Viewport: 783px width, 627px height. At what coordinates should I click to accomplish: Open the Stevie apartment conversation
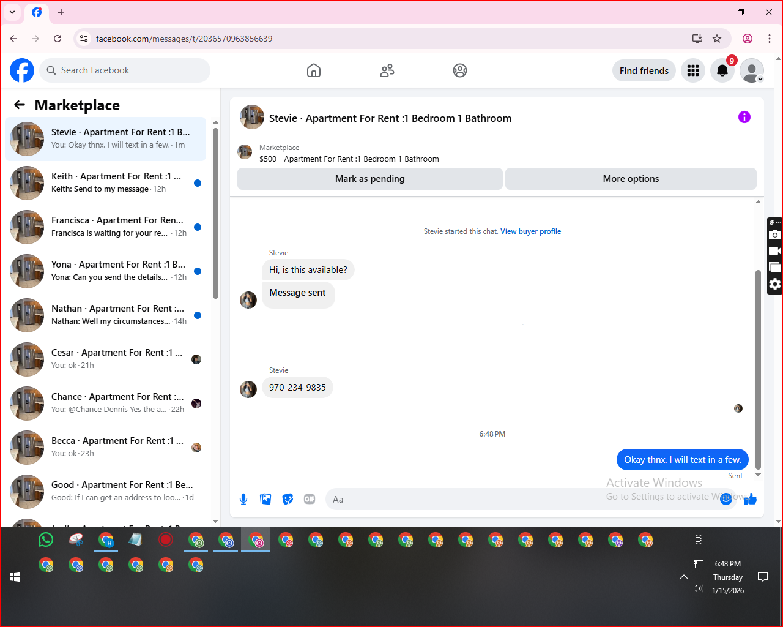[x=106, y=139]
